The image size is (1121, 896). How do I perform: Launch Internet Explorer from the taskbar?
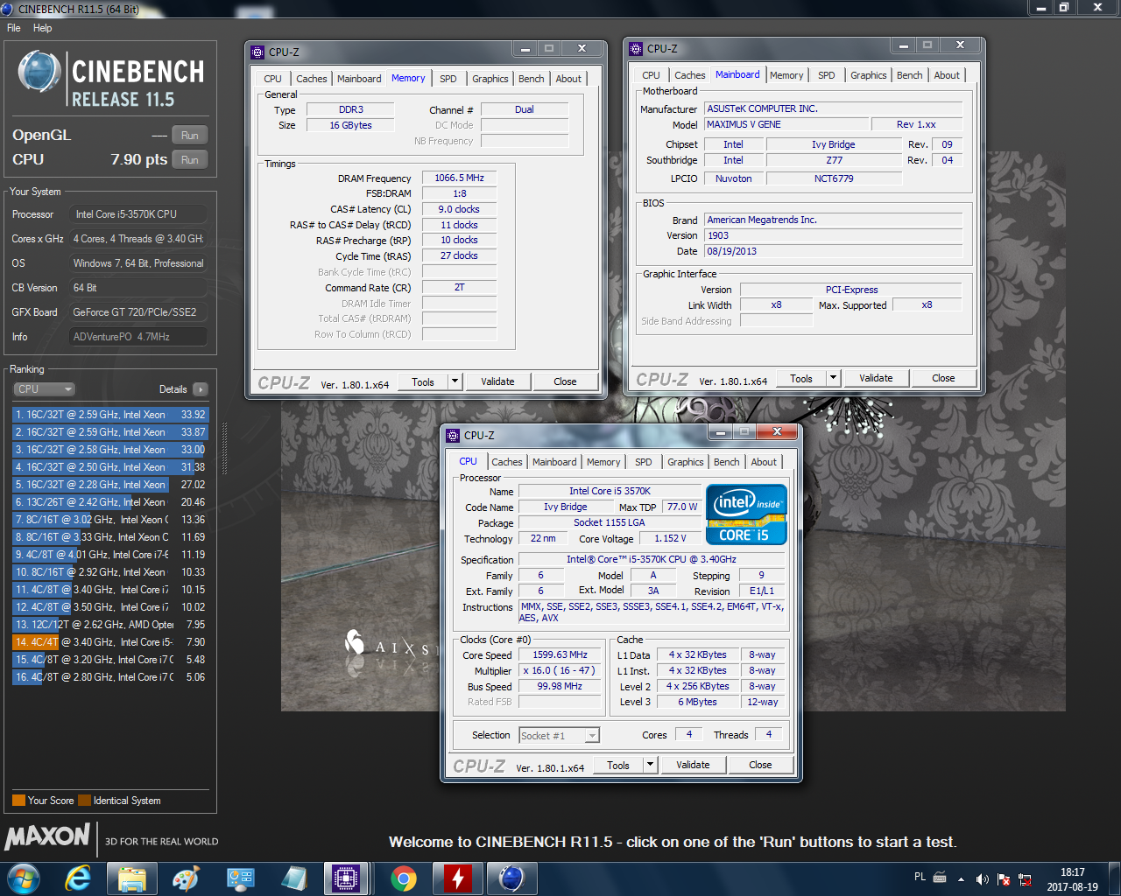[x=78, y=878]
